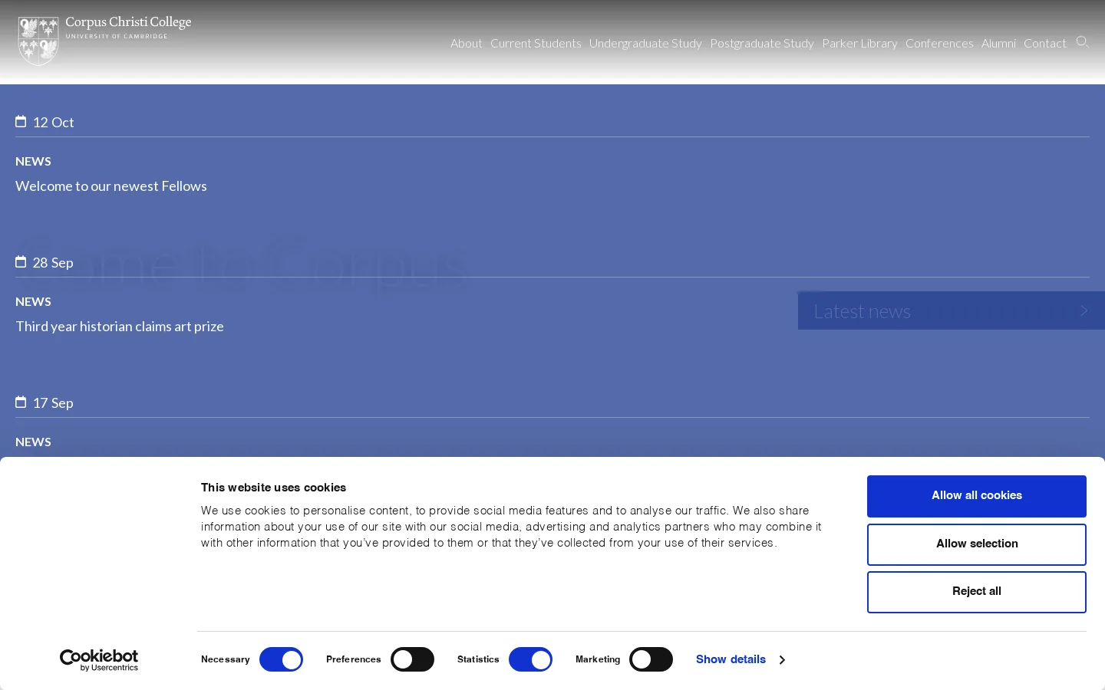Click Allow all cookies

(x=977, y=496)
